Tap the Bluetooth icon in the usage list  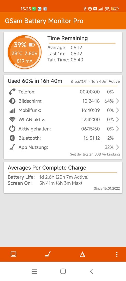(12, 138)
